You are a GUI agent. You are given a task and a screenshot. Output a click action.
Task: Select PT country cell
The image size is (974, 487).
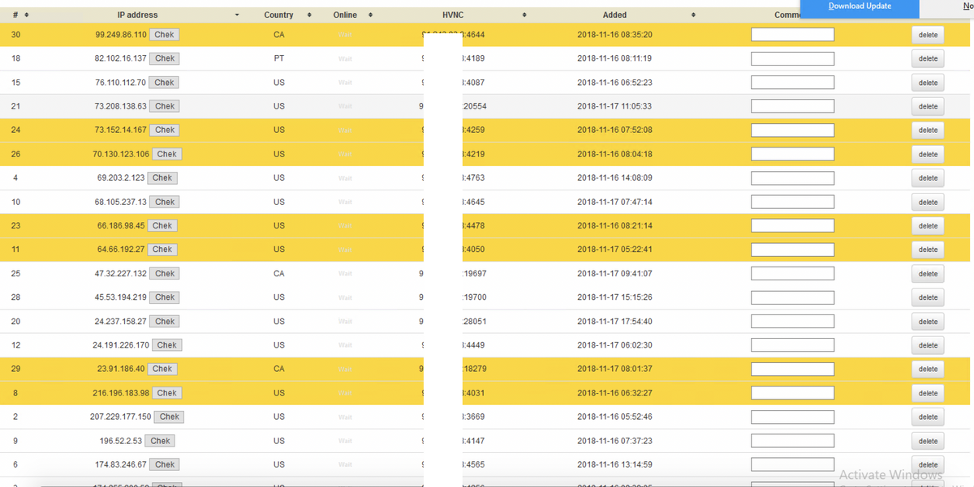click(278, 58)
